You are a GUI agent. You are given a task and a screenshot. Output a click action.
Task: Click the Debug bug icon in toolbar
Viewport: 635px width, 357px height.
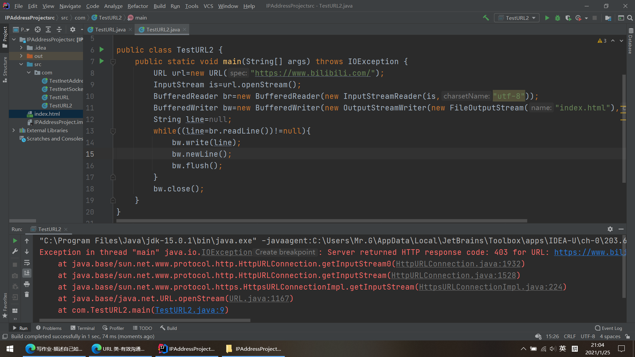click(x=558, y=18)
